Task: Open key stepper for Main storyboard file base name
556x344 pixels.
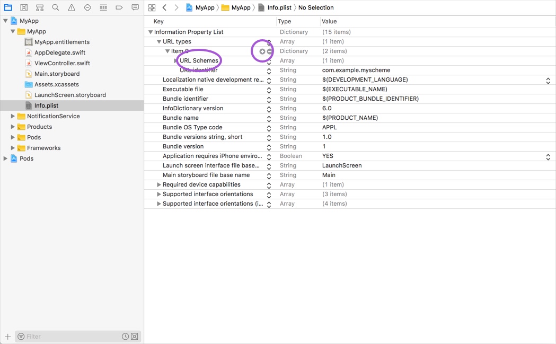Action: tap(269, 175)
